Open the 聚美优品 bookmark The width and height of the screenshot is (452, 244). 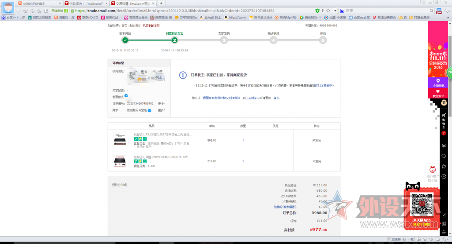pos(111,18)
